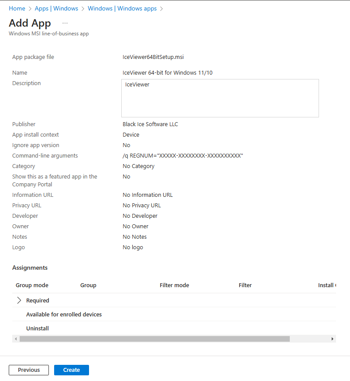This screenshot has height=381, width=350.
Task: Open the Uninstall assignments section
Action: click(37, 328)
